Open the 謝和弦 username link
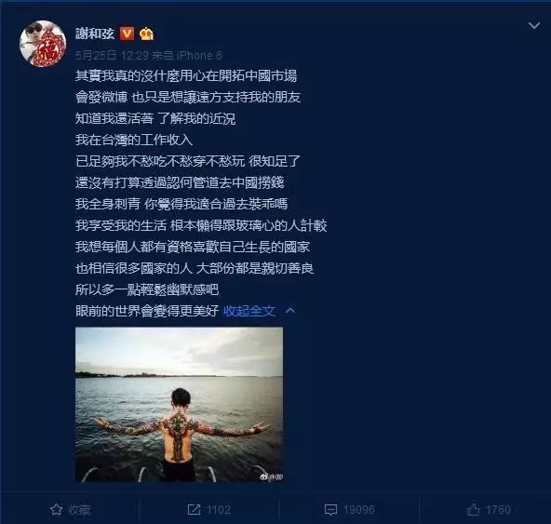Image resolution: width=551 pixels, height=524 pixels. point(95,34)
